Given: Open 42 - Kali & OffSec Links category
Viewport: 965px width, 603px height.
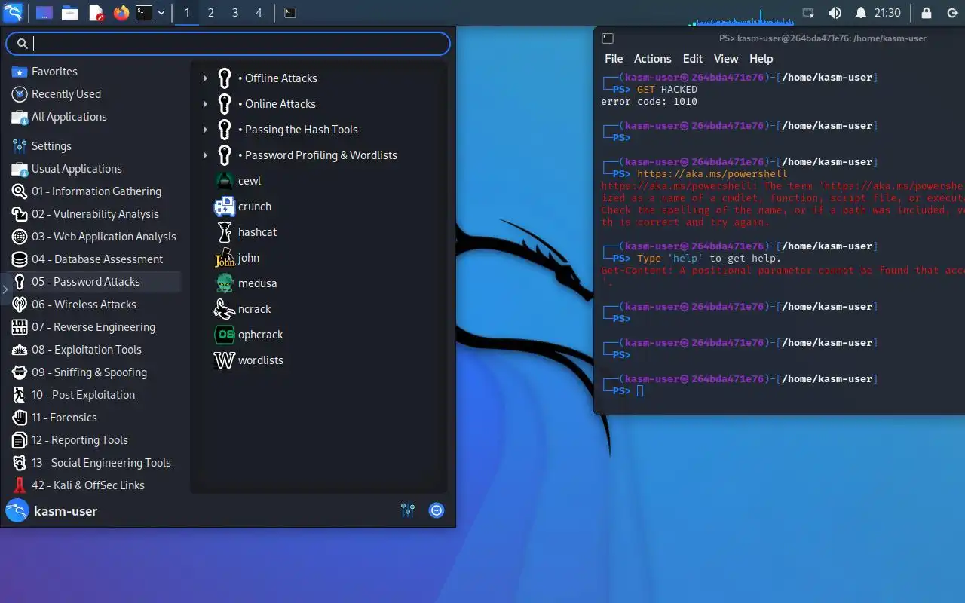Looking at the screenshot, I should point(95,485).
